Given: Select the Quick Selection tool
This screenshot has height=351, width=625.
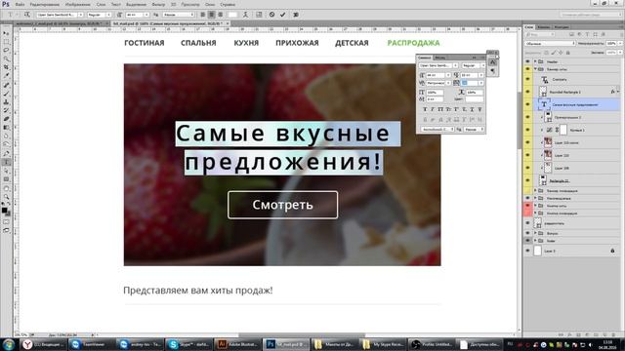Looking at the screenshot, I should [x=6, y=58].
